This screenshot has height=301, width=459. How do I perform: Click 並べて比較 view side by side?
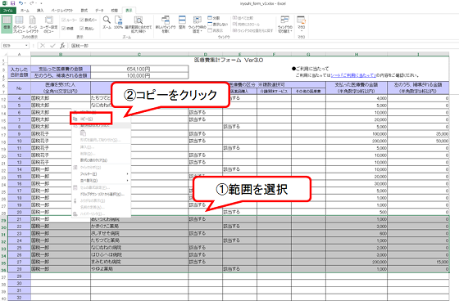pos(243,18)
